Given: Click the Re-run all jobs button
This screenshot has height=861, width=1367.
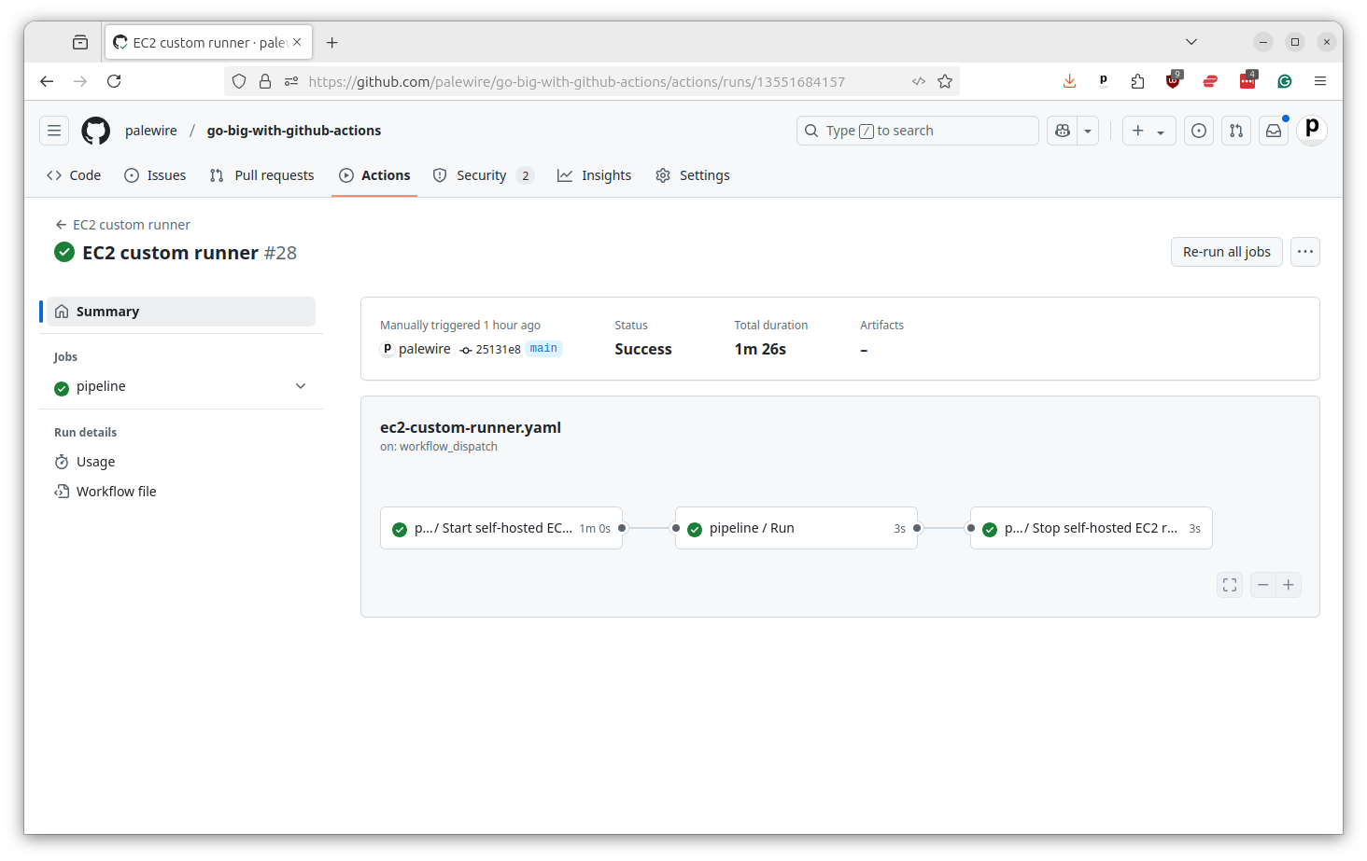Looking at the screenshot, I should point(1226,251).
